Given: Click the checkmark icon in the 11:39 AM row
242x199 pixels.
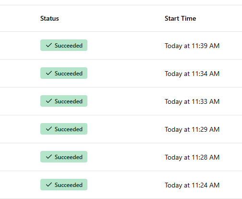Looking at the screenshot, I should (49, 45).
